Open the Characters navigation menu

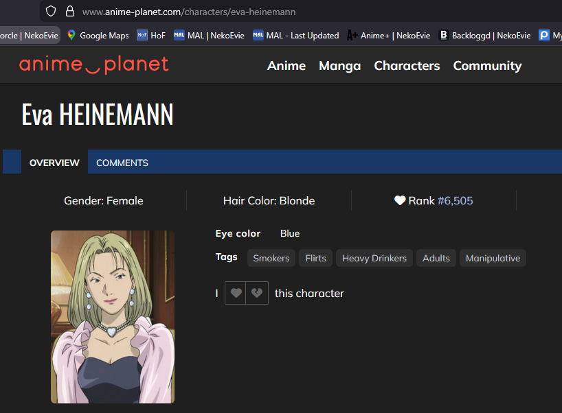tap(407, 65)
